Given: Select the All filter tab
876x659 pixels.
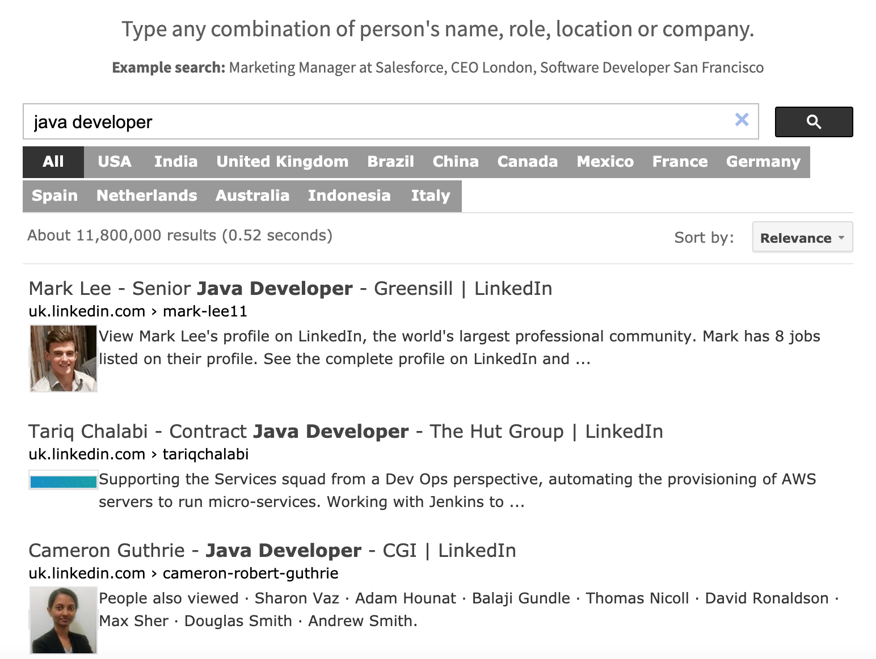Looking at the screenshot, I should (x=53, y=162).
